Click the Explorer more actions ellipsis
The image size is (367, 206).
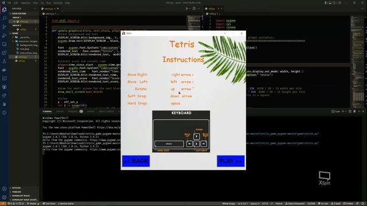35,9
